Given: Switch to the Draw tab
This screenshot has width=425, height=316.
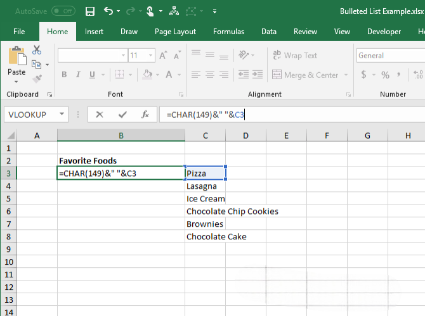Looking at the screenshot, I should pos(129,32).
